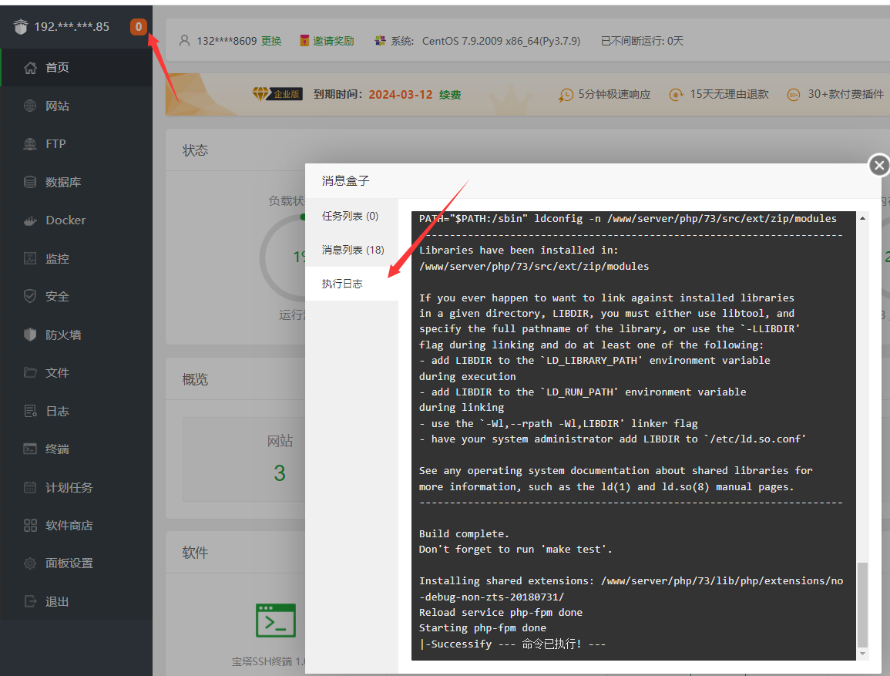Click the 文件 sidebar label
Screen dimensions: 890x676
(57, 373)
